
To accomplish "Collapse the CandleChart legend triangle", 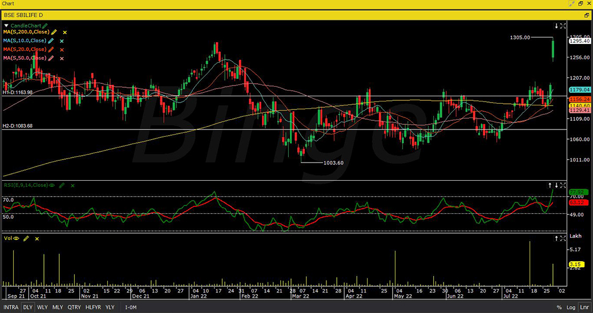I will 6,26.
